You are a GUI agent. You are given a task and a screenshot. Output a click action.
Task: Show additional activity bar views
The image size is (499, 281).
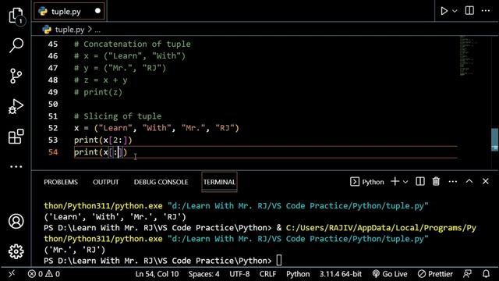click(16, 166)
